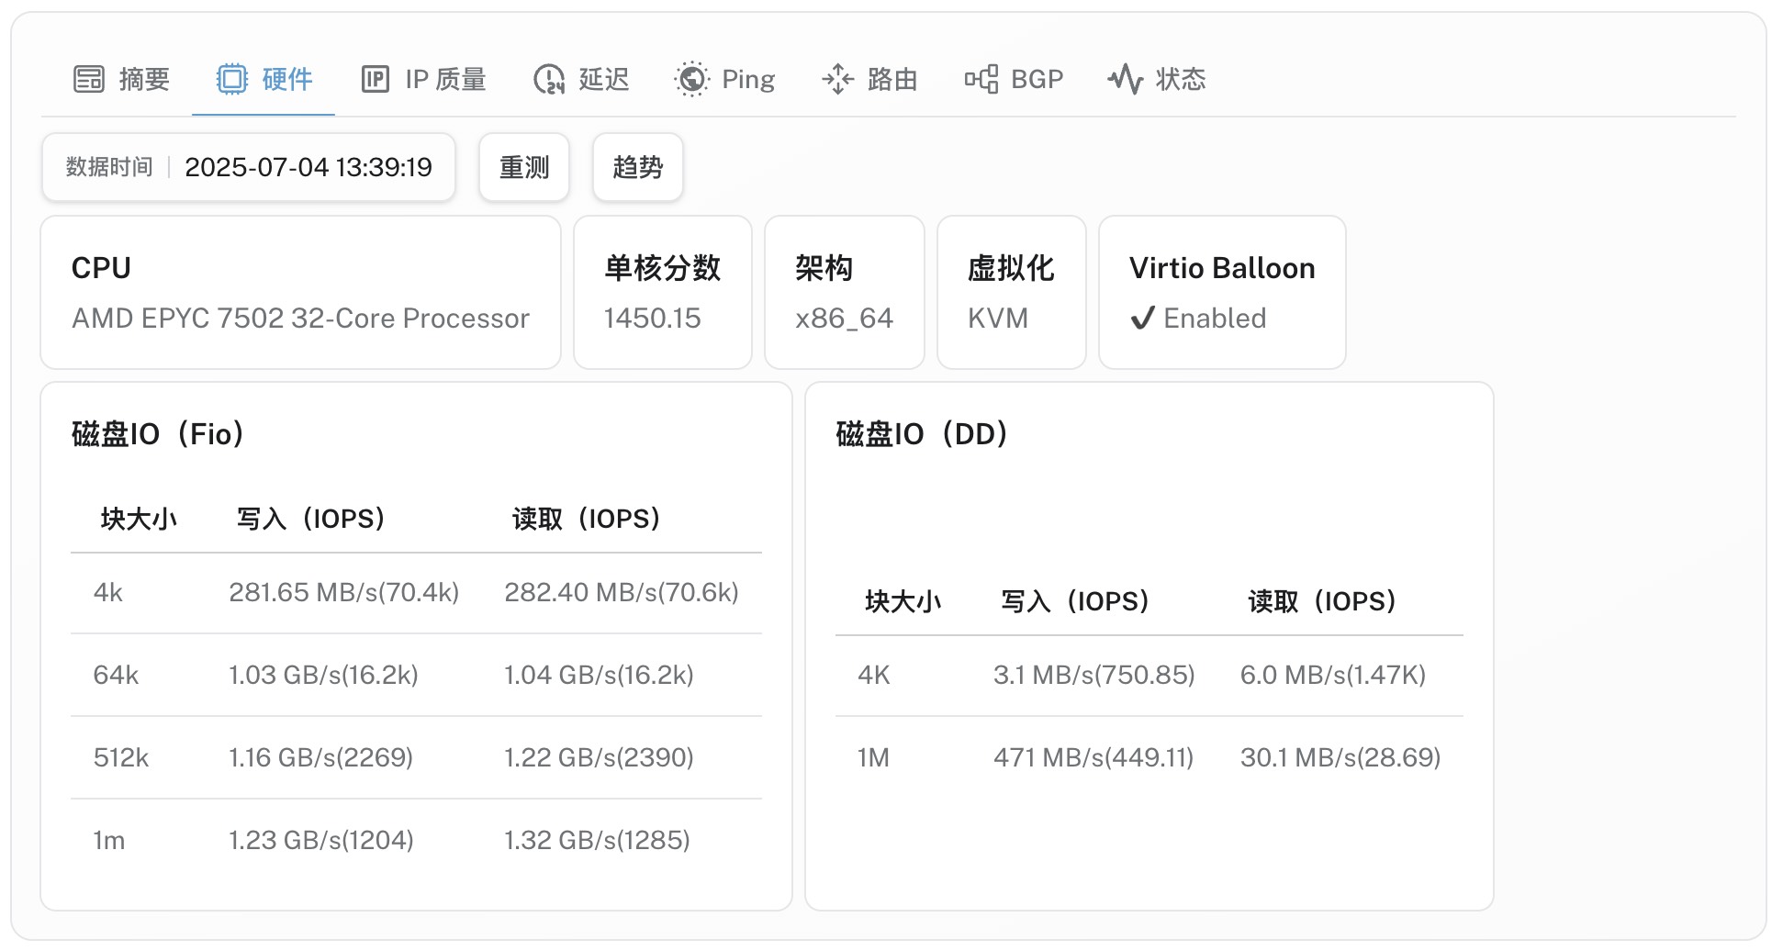
Task: Click the 虚拟化 KVM card
Action: pyautogui.click(x=1011, y=293)
